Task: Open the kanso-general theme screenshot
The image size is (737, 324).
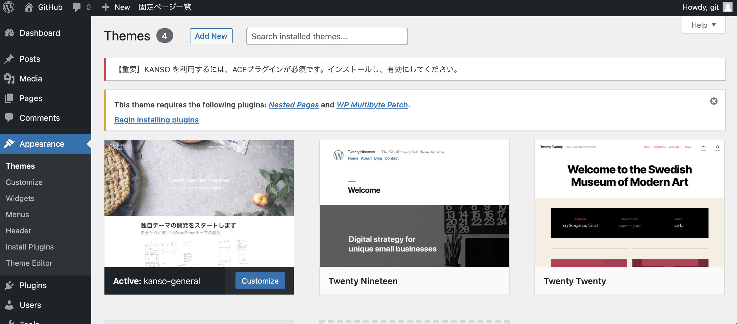Action: 199,204
